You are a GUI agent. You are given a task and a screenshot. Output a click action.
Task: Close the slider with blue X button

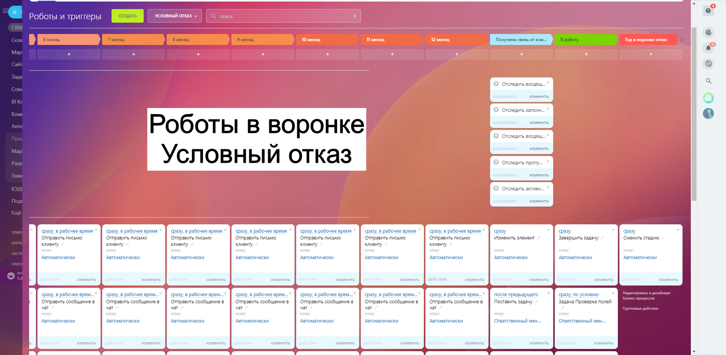point(15,12)
